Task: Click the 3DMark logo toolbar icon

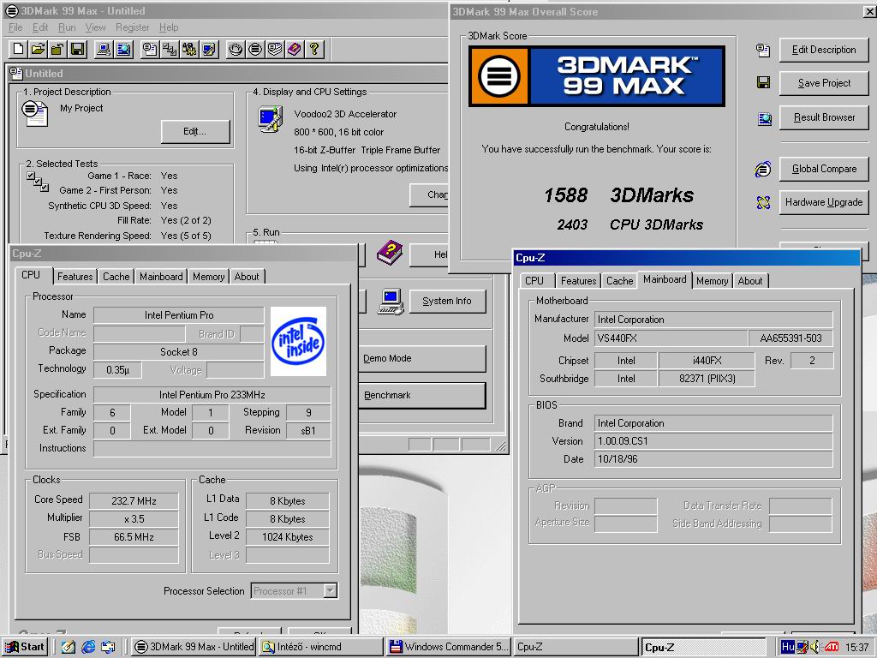Action: click(x=255, y=49)
